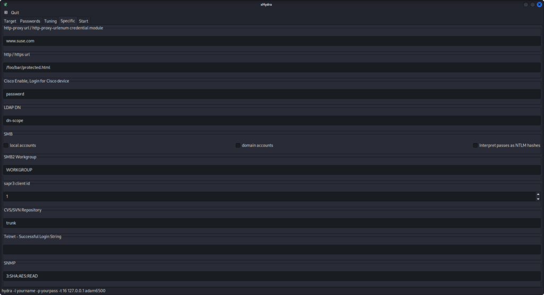
Task: Close the xHydra window
Action: (x=539, y=4)
